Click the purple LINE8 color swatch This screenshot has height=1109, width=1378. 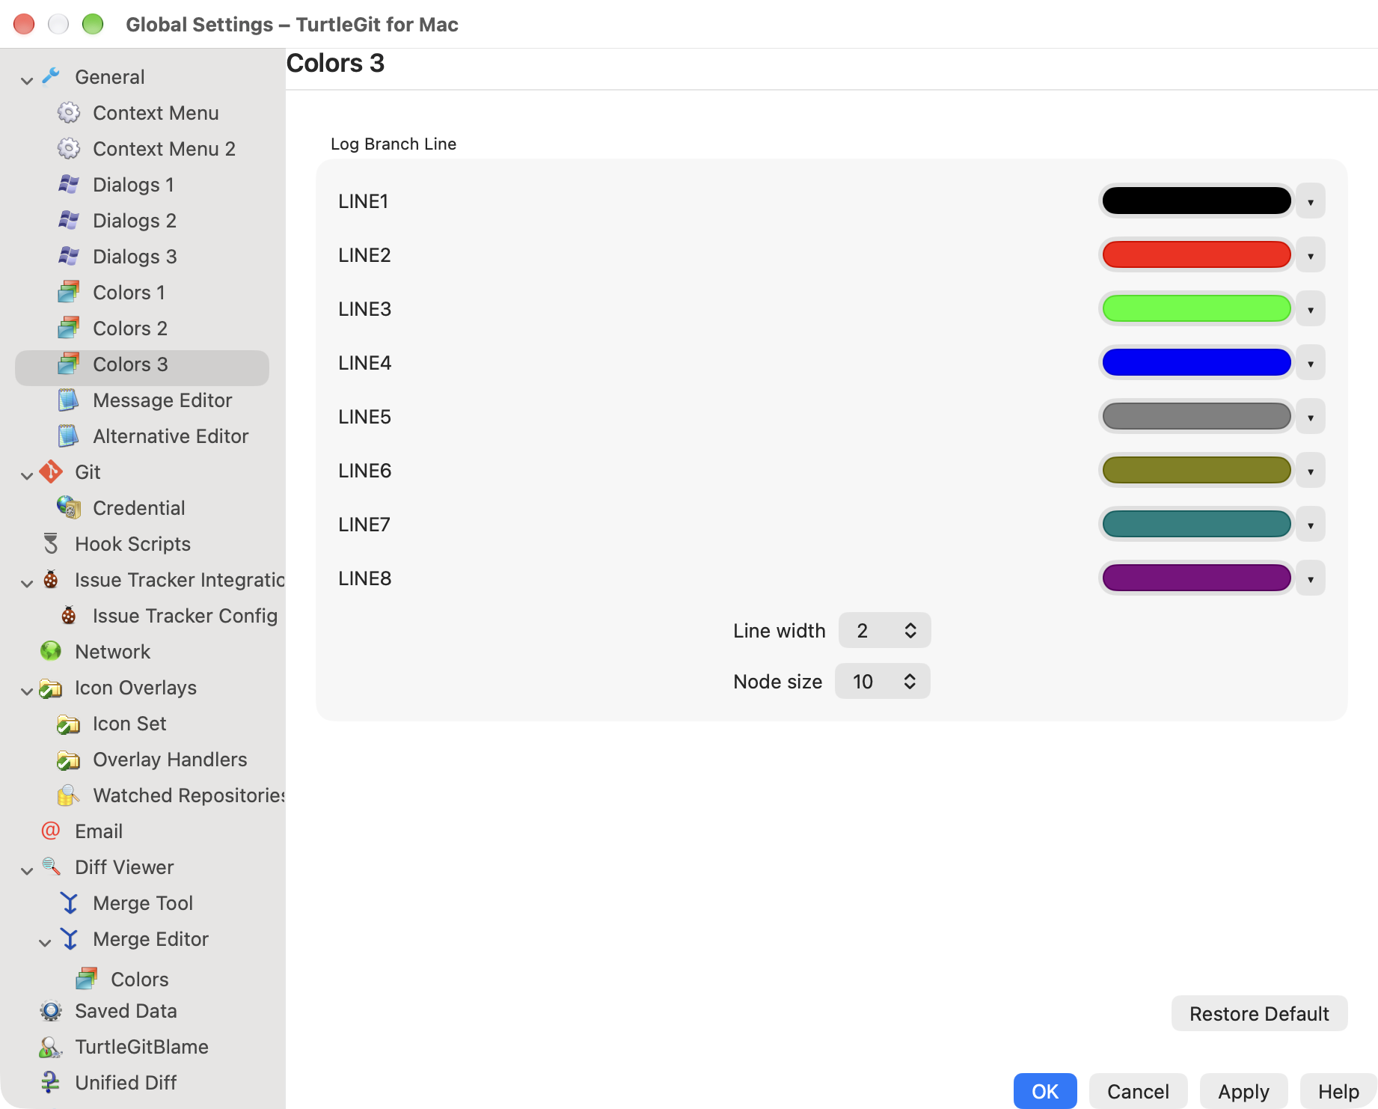pyautogui.click(x=1196, y=578)
